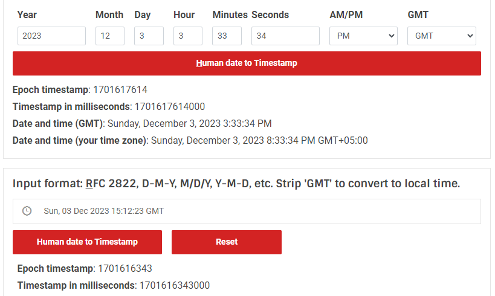The width and height of the screenshot is (495, 296).
Task: Open the GMT timezone dropdown
Action: tap(442, 36)
